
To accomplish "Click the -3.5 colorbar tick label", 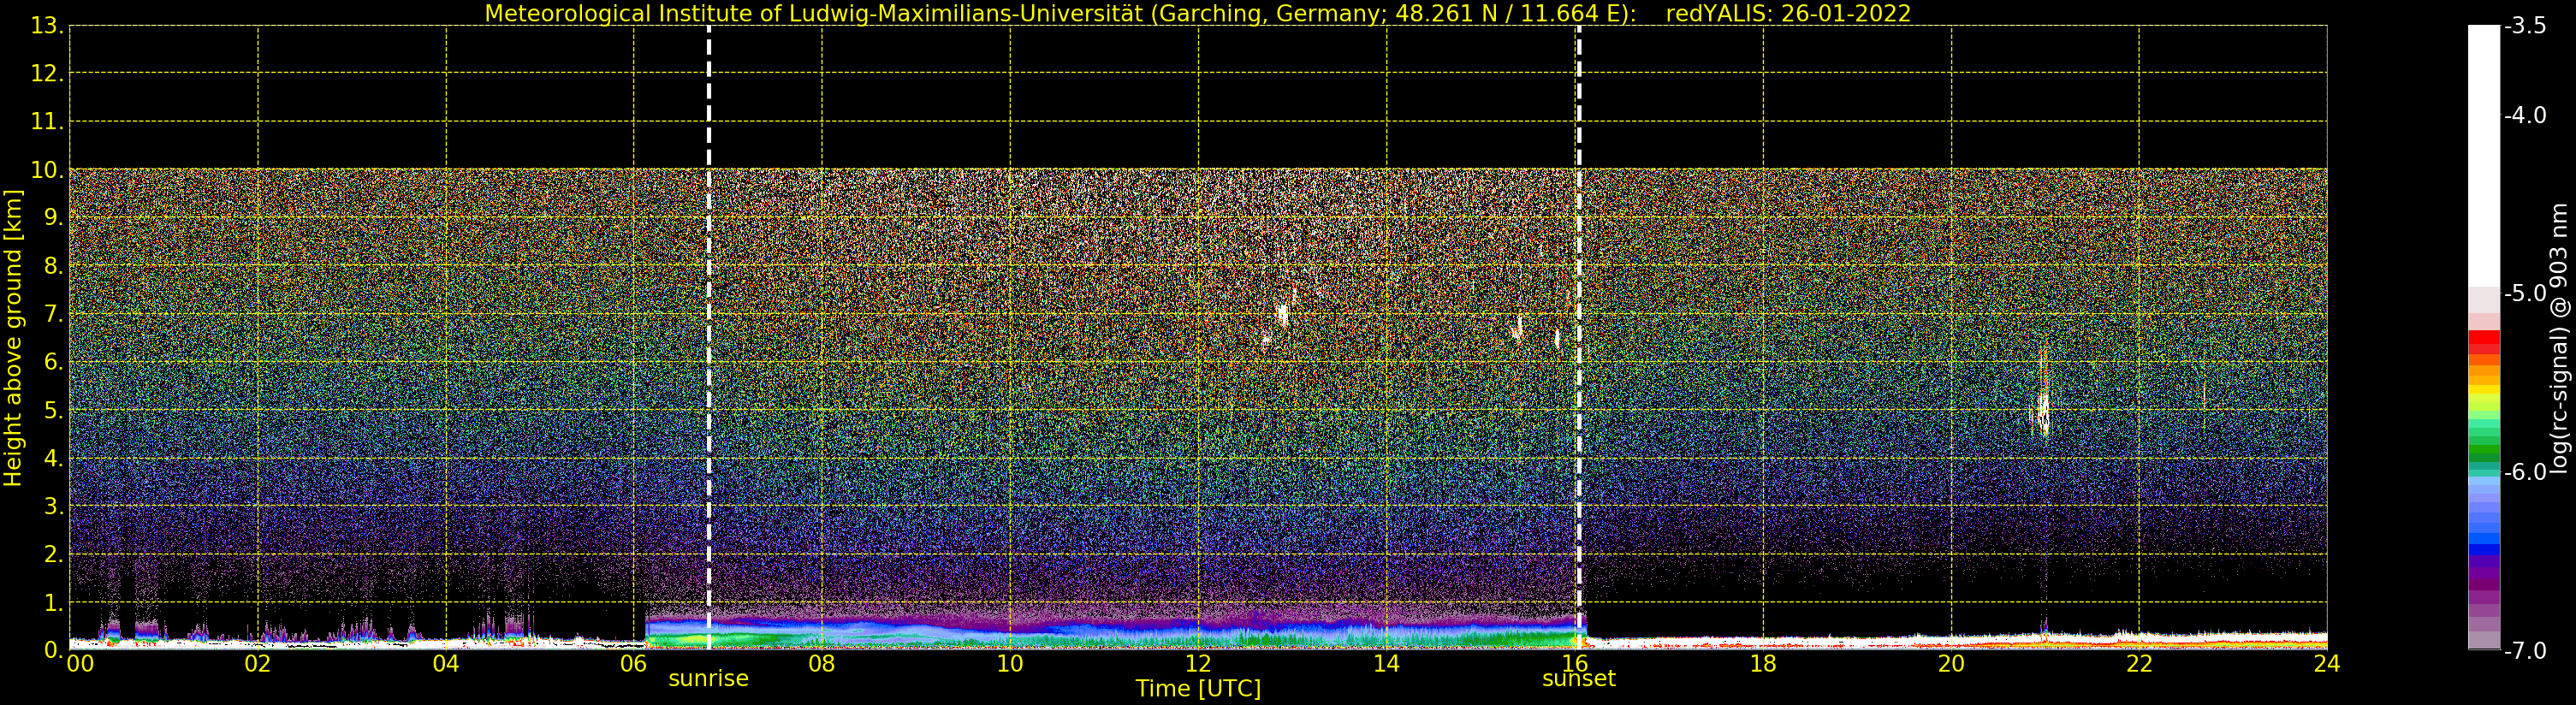I will (x=2526, y=26).
